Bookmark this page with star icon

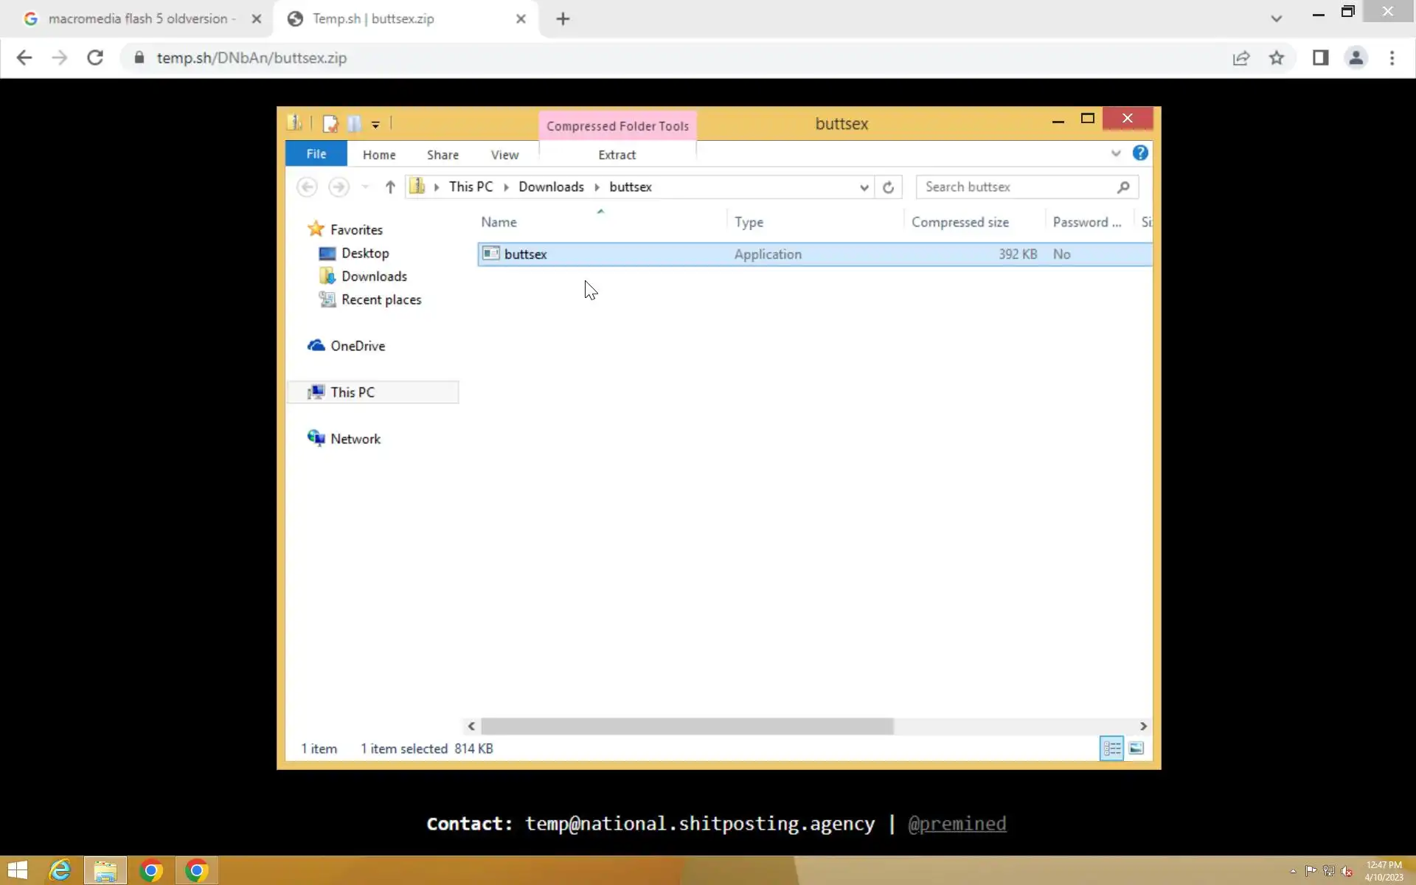click(x=1277, y=58)
